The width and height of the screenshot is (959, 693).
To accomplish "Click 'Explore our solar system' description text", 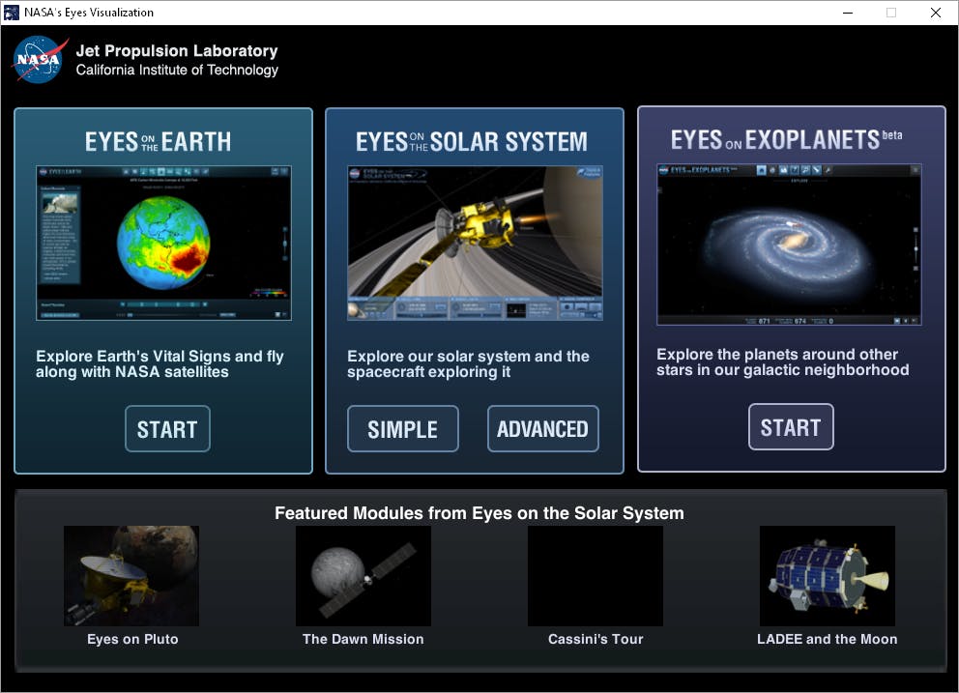I will 469,364.
